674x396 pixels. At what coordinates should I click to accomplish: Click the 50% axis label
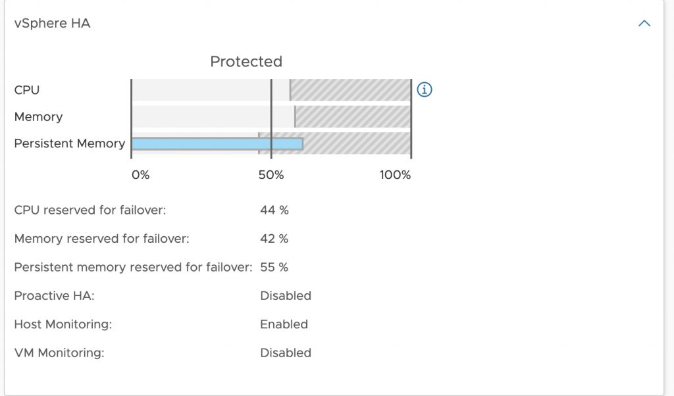click(271, 175)
